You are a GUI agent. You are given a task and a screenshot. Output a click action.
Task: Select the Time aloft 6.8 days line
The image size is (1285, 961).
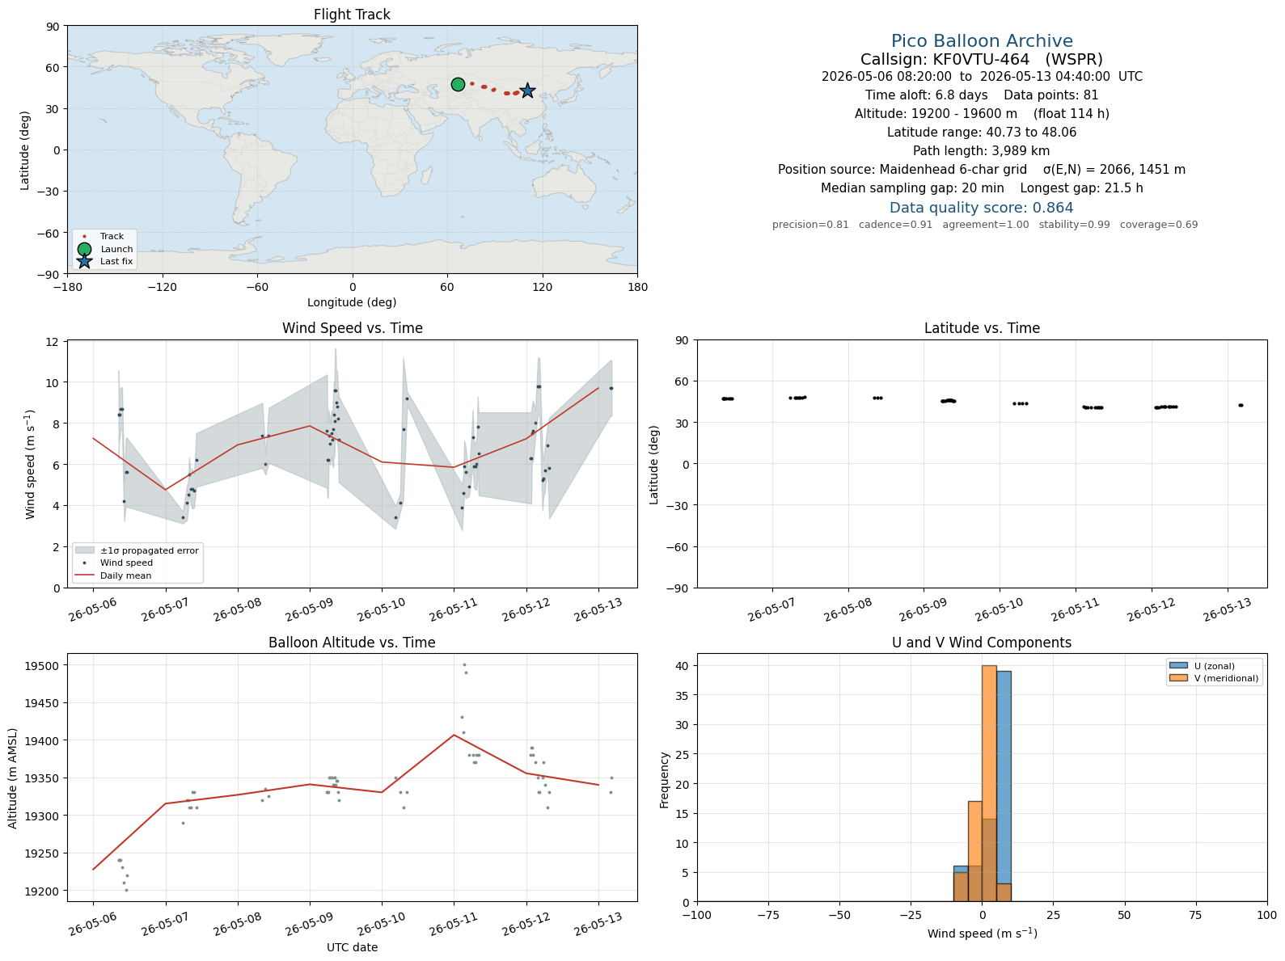tap(982, 95)
